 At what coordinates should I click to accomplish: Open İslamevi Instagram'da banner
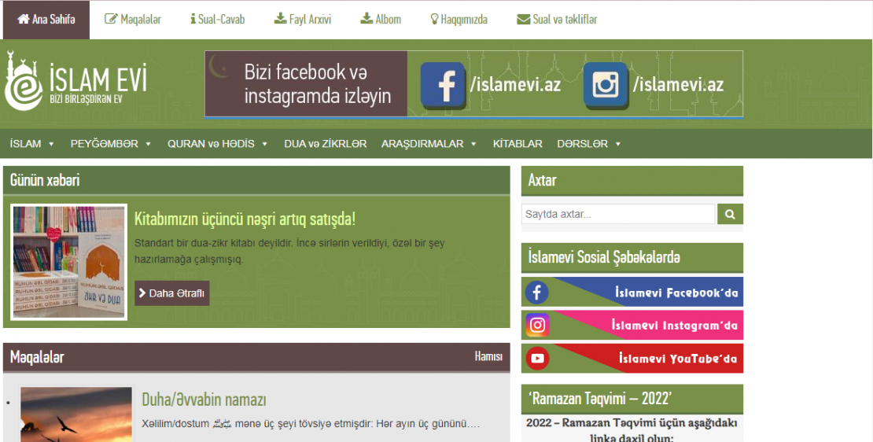click(x=632, y=325)
